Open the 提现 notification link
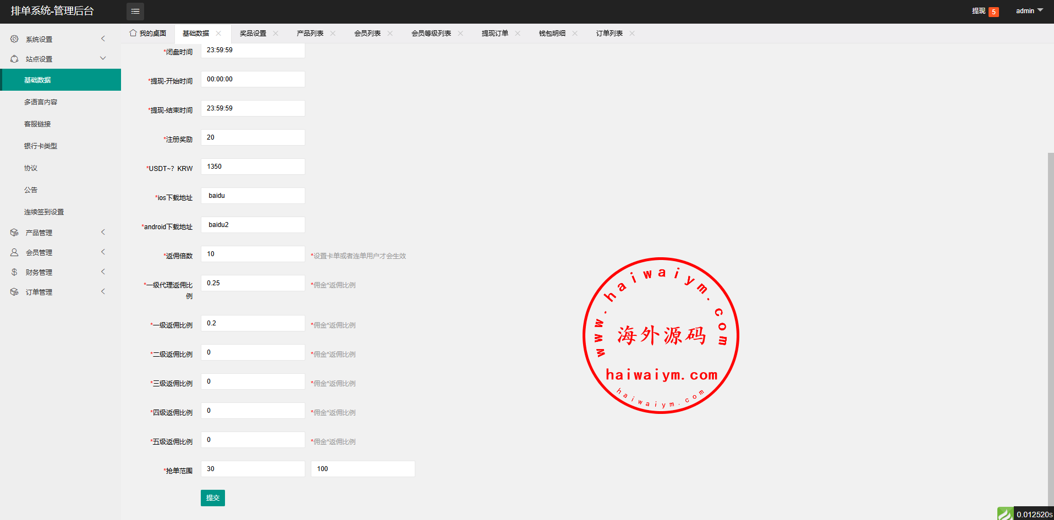1054x520 pixels. (978, 11)
